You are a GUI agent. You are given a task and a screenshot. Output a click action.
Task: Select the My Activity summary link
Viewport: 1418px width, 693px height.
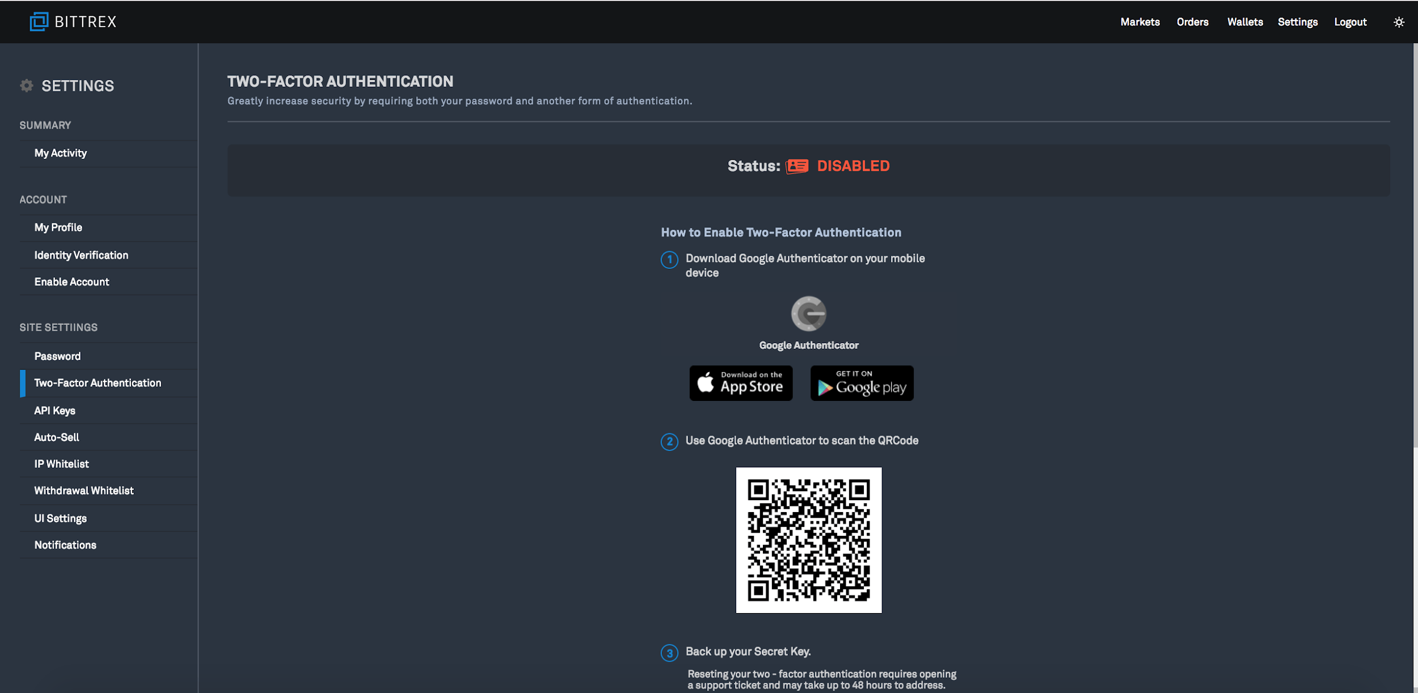tap(60, 153)
